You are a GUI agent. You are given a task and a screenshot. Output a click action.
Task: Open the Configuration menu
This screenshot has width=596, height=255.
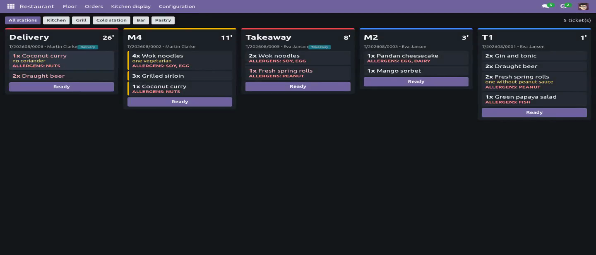point(177,6)
